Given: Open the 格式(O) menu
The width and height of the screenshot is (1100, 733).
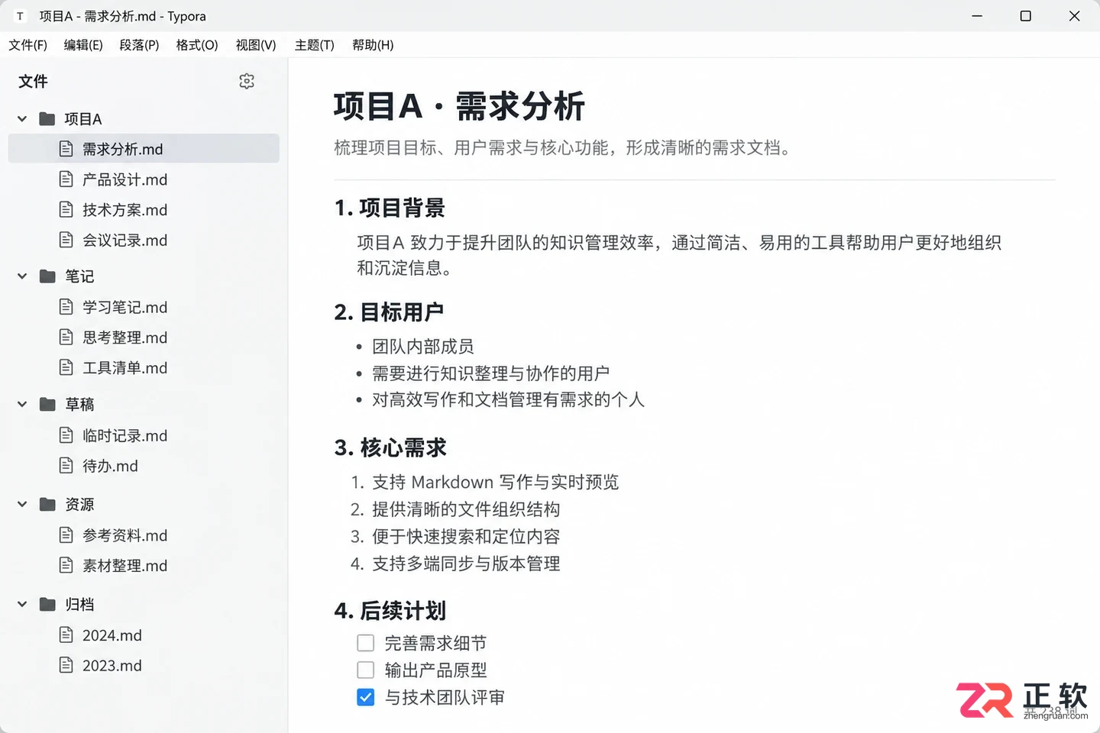Looking at the screenshot, I should coord(197,45).
